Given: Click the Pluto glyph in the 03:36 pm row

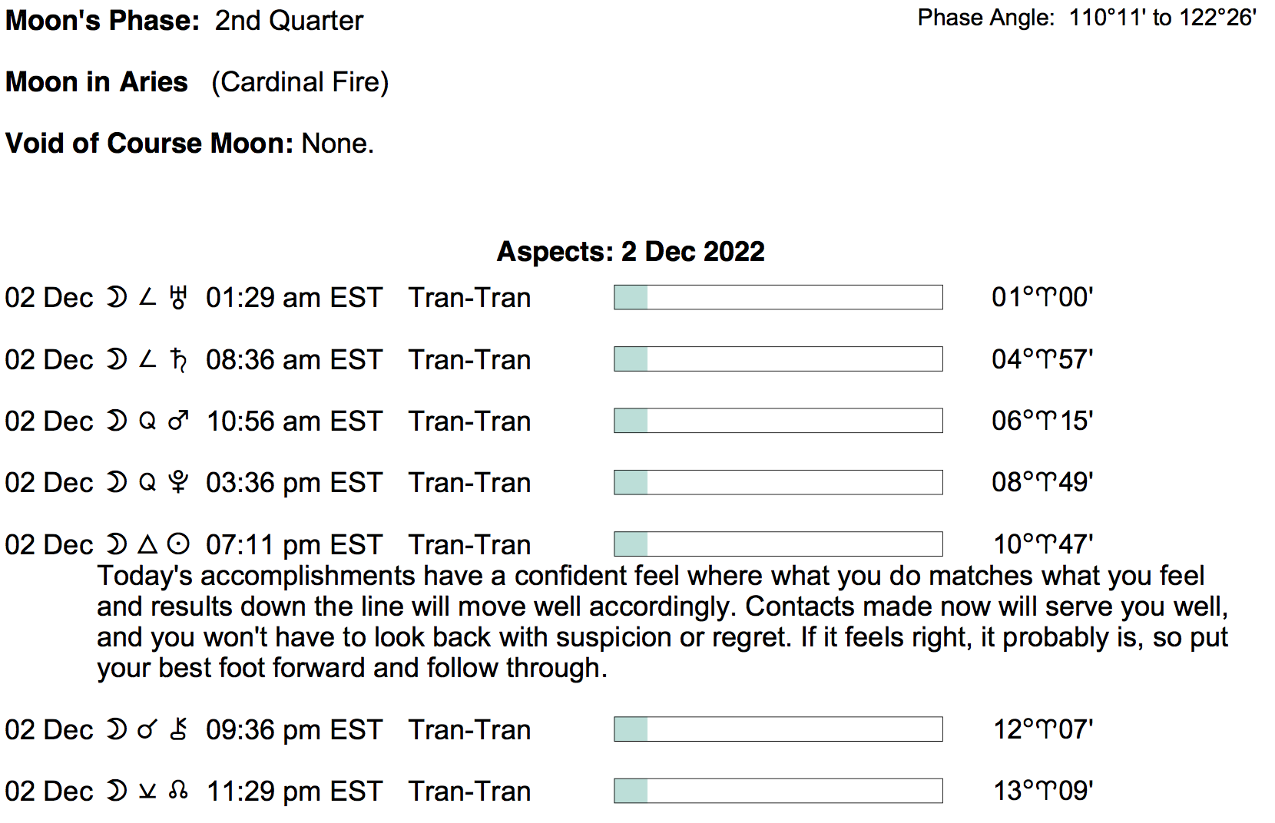Looking at the screenshot, I should (x=178, y=483).
